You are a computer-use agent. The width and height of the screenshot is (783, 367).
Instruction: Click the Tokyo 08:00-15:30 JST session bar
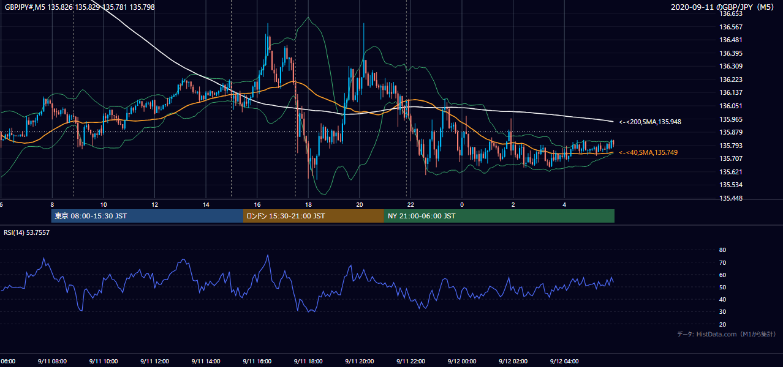[147, 216]
